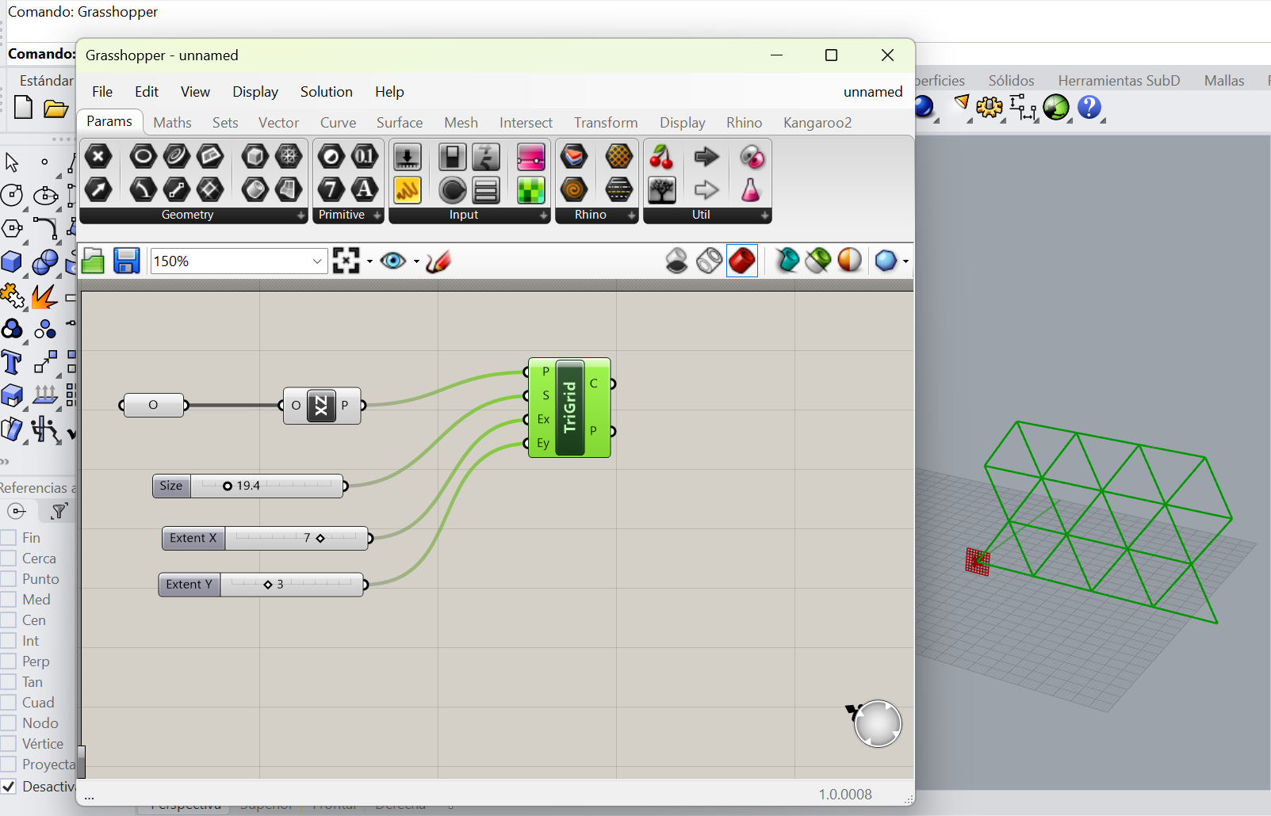Screen dimensions: 1271x816
Task: Open the preview eye dropdown arrow
Action: (x=416, y=261)
